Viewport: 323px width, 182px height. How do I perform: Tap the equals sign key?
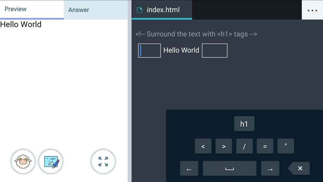(265, 146)
